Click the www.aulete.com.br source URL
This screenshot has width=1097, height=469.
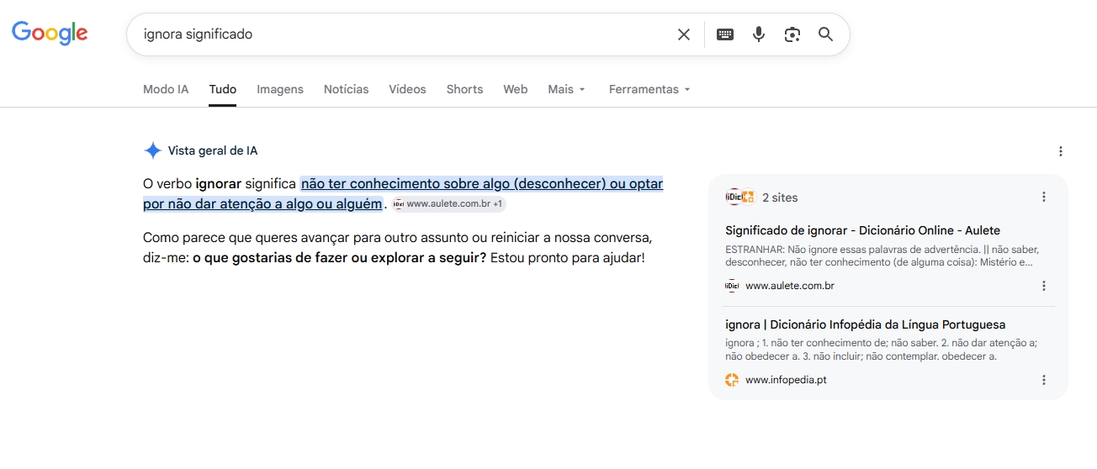790,286
